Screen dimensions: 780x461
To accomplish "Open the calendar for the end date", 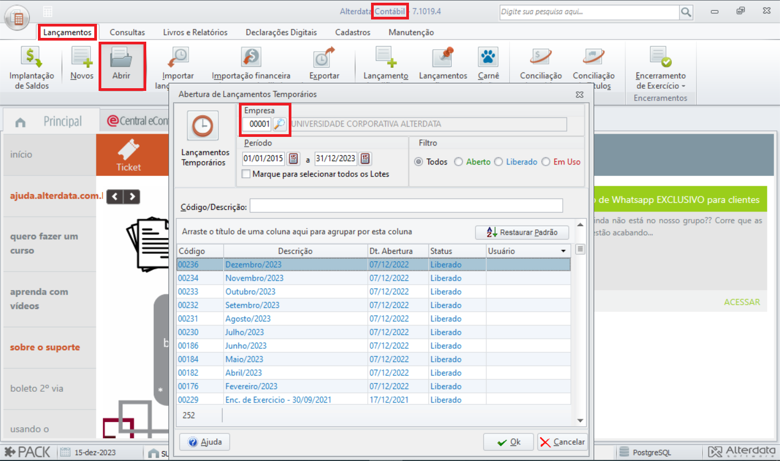I will coord(365,159).
